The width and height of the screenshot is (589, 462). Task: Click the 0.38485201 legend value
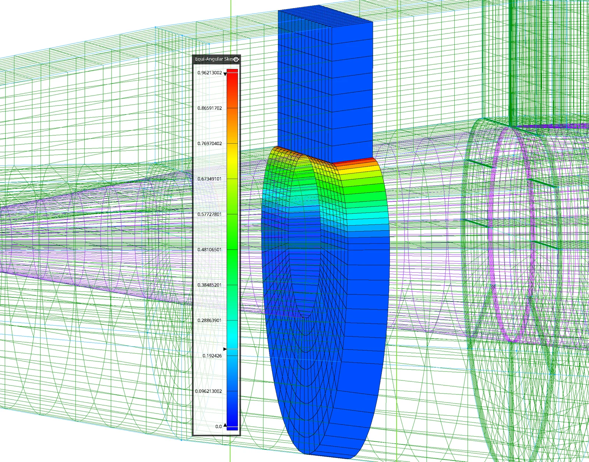point(209,285)
